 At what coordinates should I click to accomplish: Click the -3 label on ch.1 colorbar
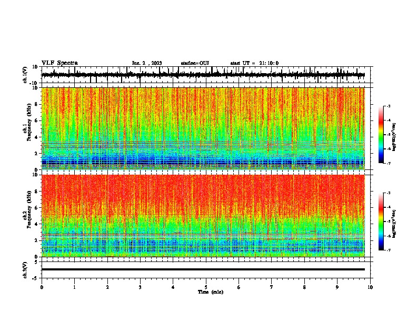coord(389,106)
